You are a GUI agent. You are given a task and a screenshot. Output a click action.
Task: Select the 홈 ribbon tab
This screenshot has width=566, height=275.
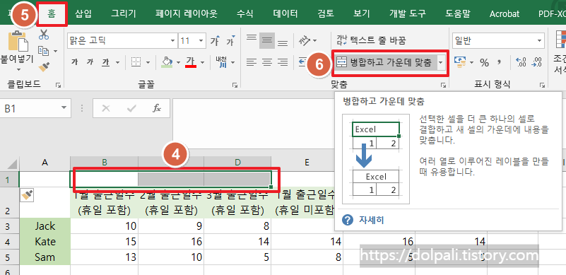coord(52,13)
